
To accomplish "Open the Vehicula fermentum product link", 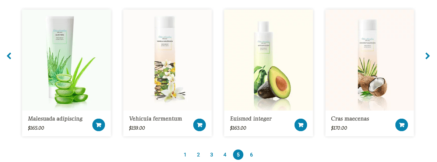I will tap(155, 119).
